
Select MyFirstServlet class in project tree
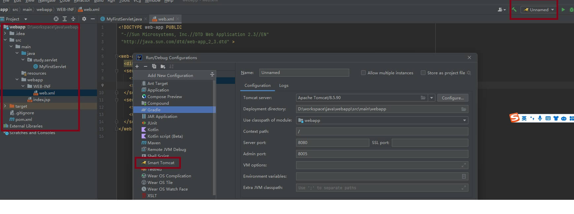point(52,66)
